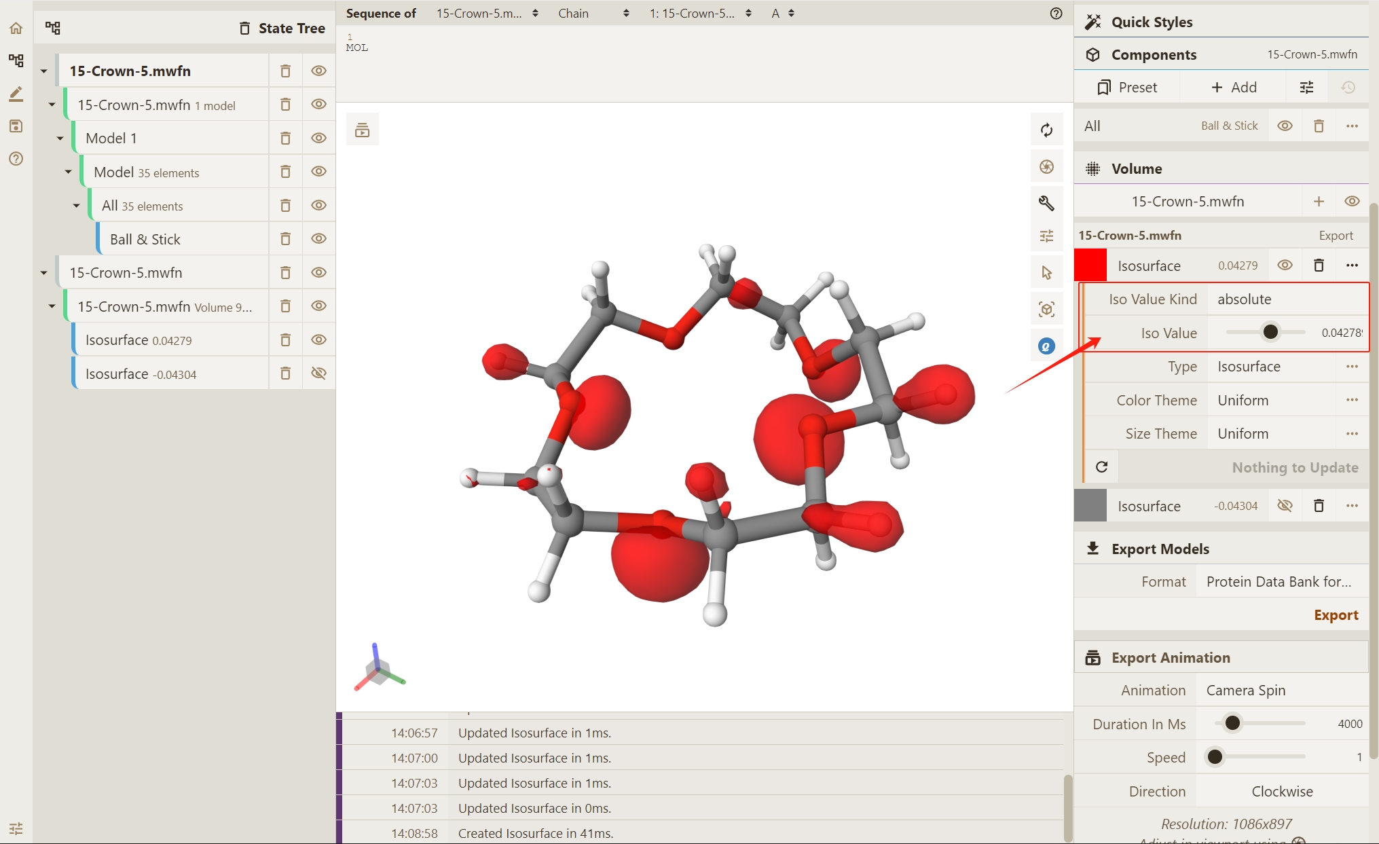1379x844 pixels.
Task: Show the hidden Isosurface -0.04304 in tree
Action: 318,373
